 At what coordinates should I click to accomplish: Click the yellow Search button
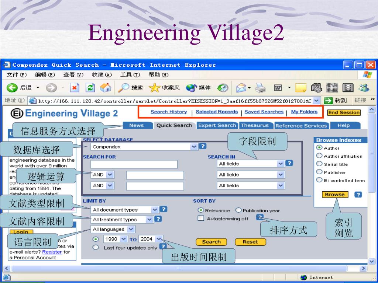coord(211,242)
